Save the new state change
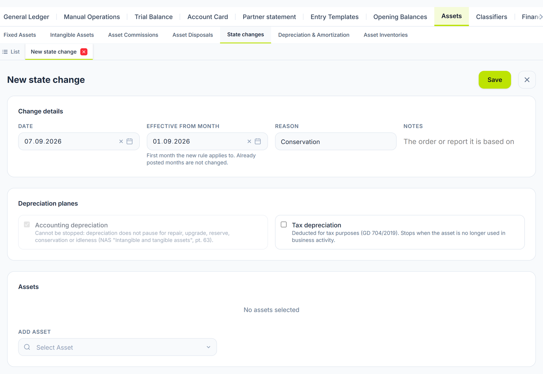543x374 pixels. coord(494,80)
